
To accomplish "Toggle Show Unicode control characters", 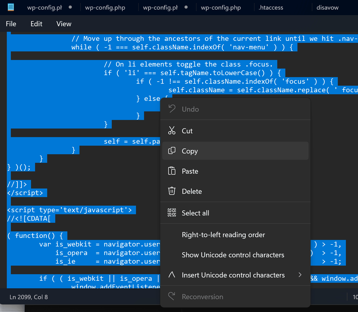I will pyautogui.click(x=235, y=255).
